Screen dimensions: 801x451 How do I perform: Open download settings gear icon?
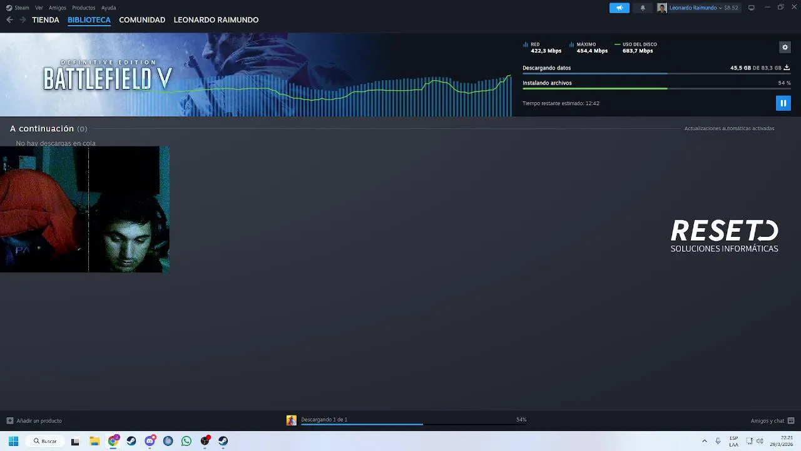point(785,48)
